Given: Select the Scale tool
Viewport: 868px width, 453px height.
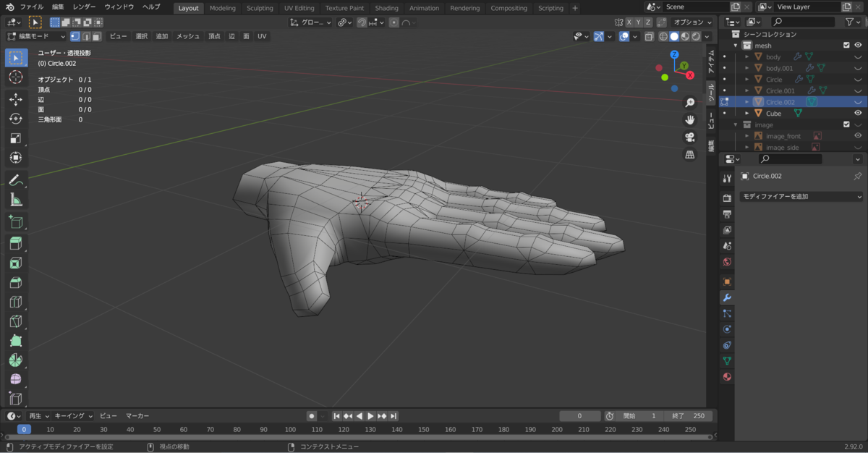Looking at the screenshot, I should 16,138.
